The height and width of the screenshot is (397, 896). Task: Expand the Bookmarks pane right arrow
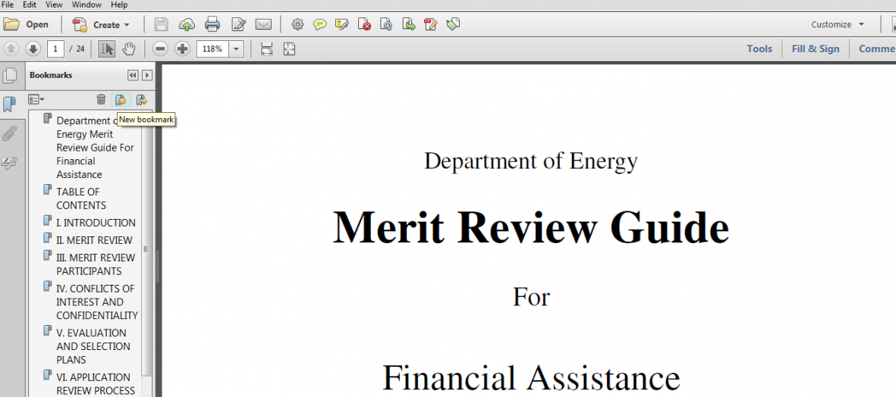tap(147, 75)
